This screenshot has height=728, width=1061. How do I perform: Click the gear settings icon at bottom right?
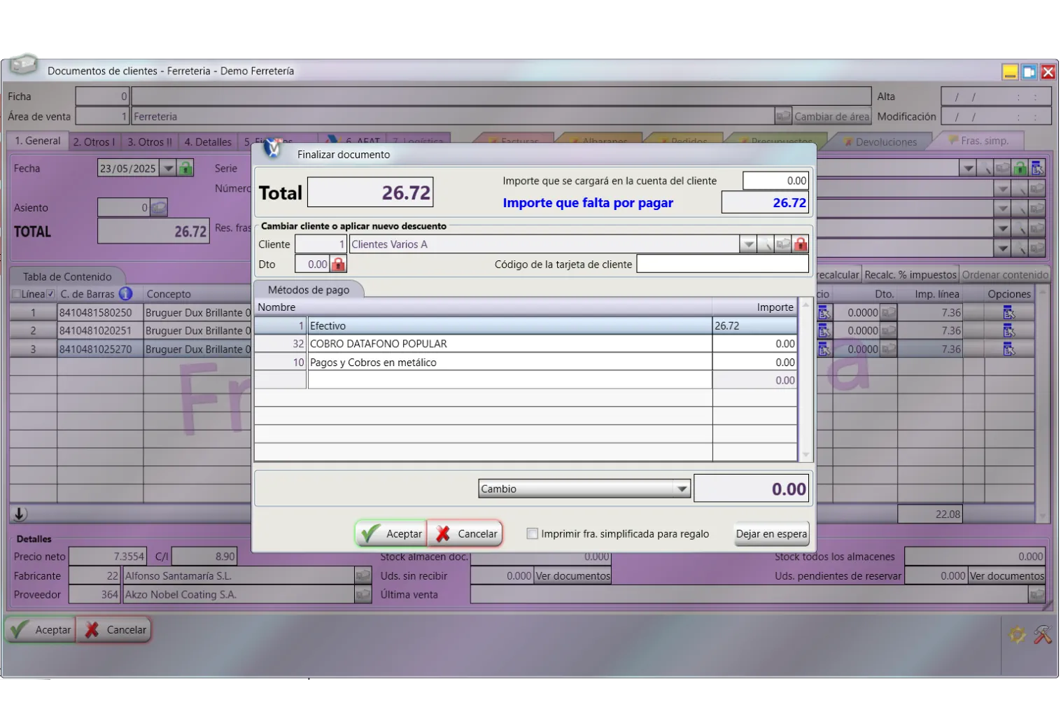coord(1017,634)
